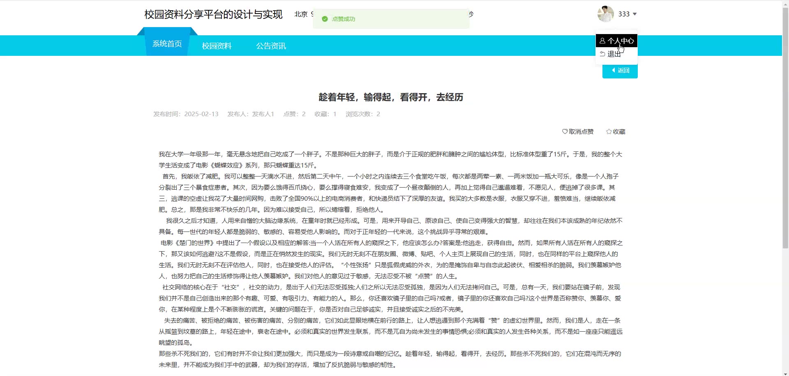Click the blue 返回 back button
Image resolution: width=789 pixels, height=376 pixels.
click(620, 71)
